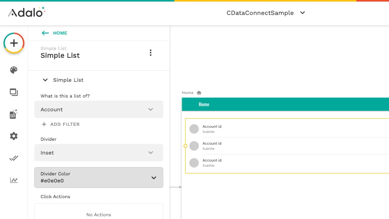Open the Inset divider dropdown
Viewport: 389px width, 219px height.
pos(99,153)
